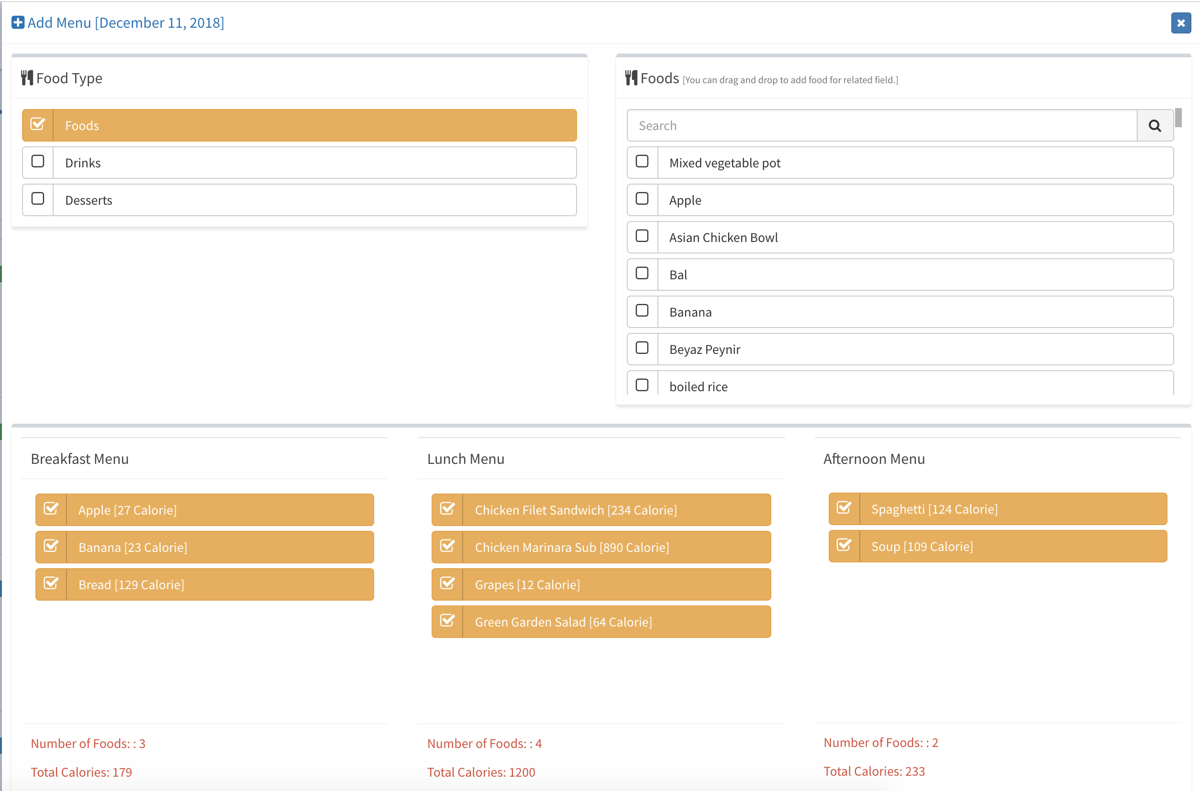Close the Add Menu dialog

coord(1180,23)
